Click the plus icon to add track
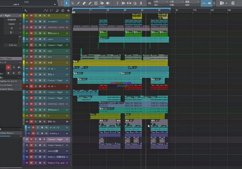Viewport: 242px width, 169px height. [x=68, y=10]
